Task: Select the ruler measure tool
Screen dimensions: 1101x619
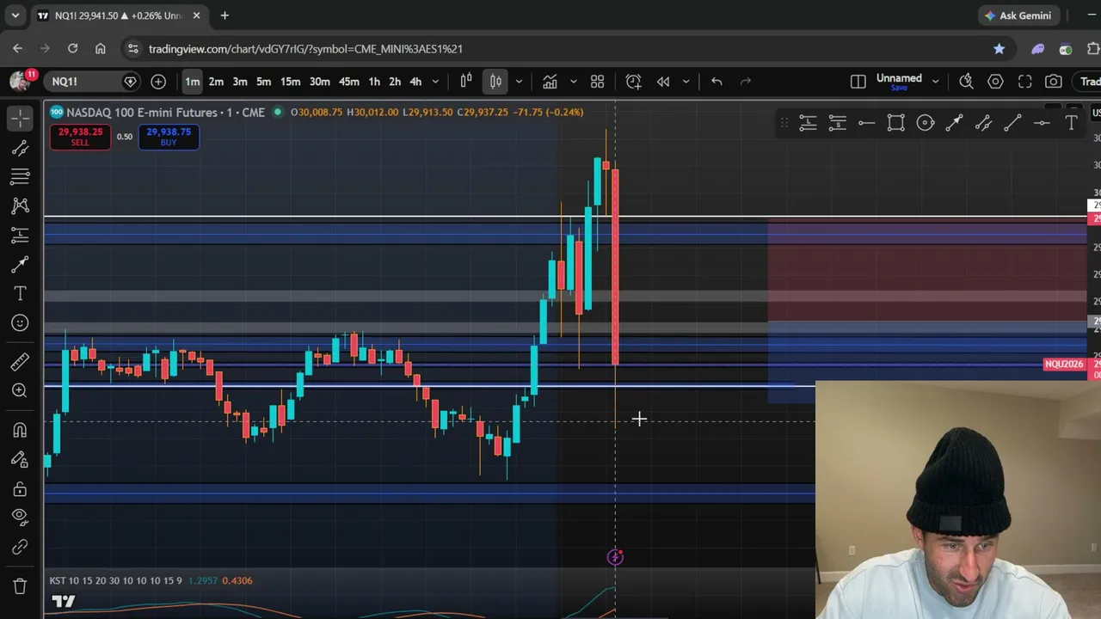Action: coord(20,361)
